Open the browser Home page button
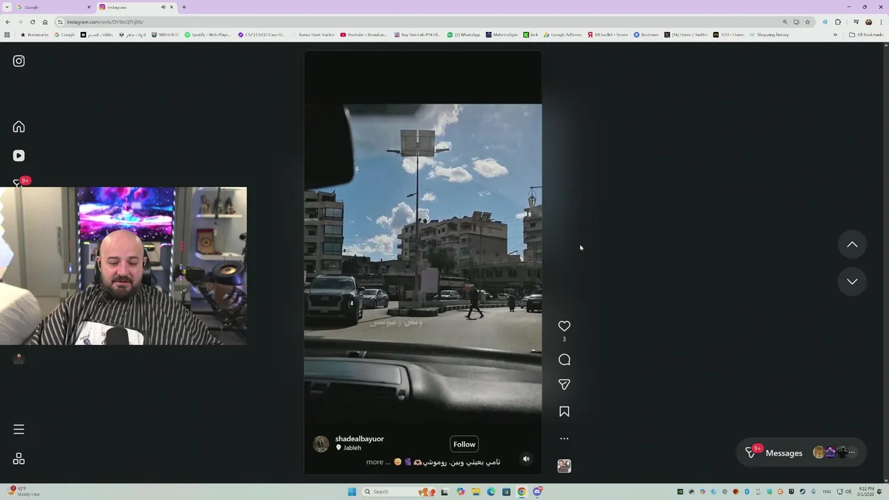 [x=45, y=22]
